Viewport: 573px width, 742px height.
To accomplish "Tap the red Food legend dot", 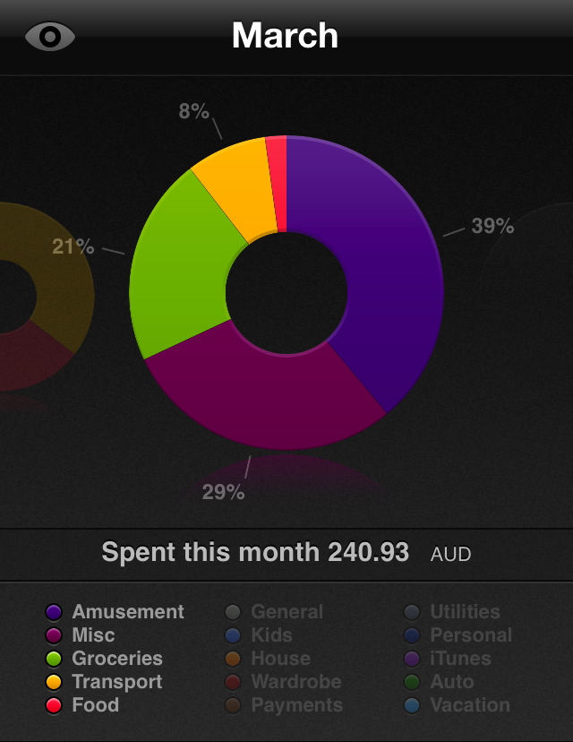I will [x=54, y=706].
